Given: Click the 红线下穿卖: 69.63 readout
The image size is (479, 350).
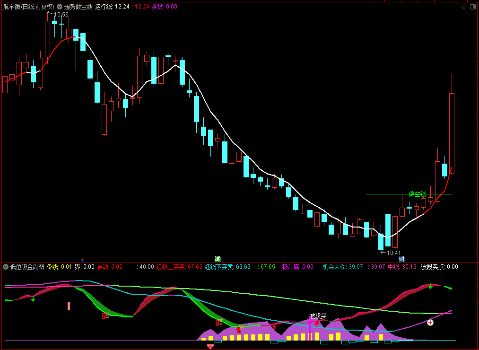Looking at the screenshot, I should click(x=227, y=267).
